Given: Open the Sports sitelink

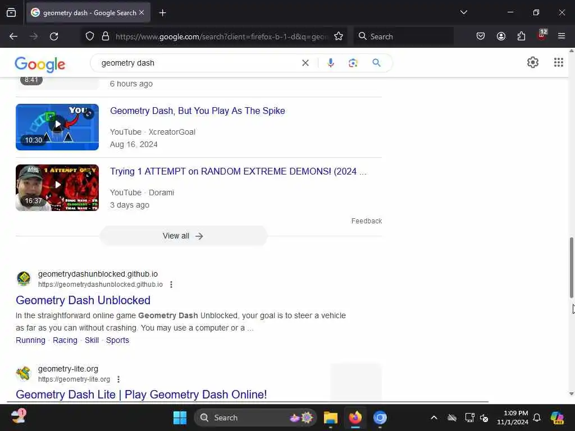Looking at the screenshot, I should [x=117, y=340].
